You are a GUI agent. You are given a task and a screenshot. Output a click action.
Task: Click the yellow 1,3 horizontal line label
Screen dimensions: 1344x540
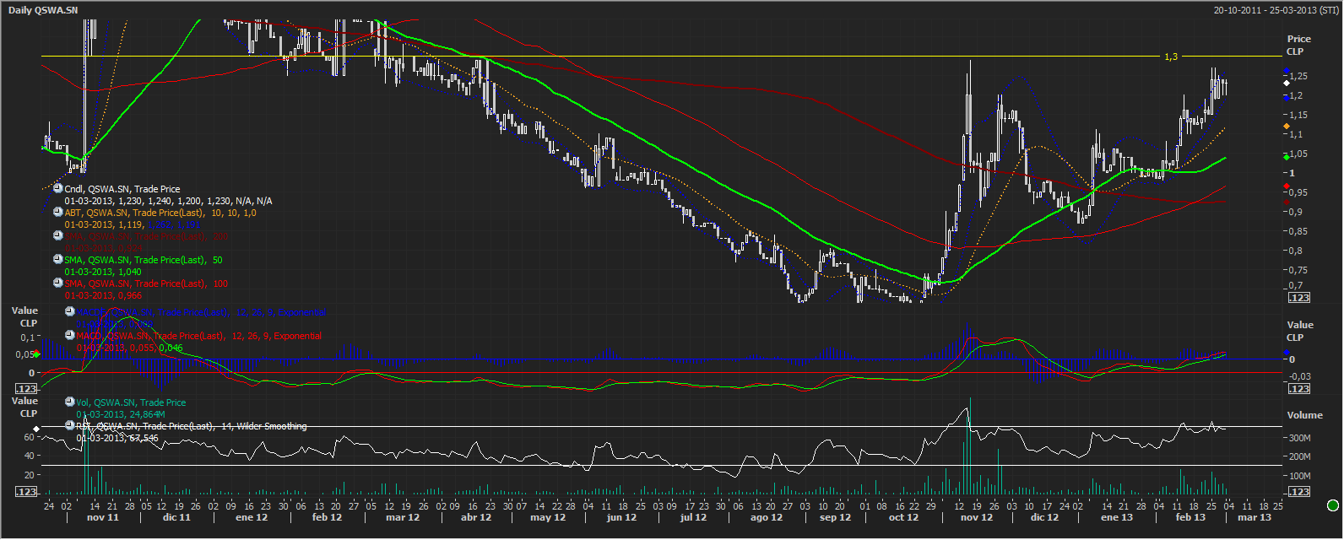coord(1171,57)
